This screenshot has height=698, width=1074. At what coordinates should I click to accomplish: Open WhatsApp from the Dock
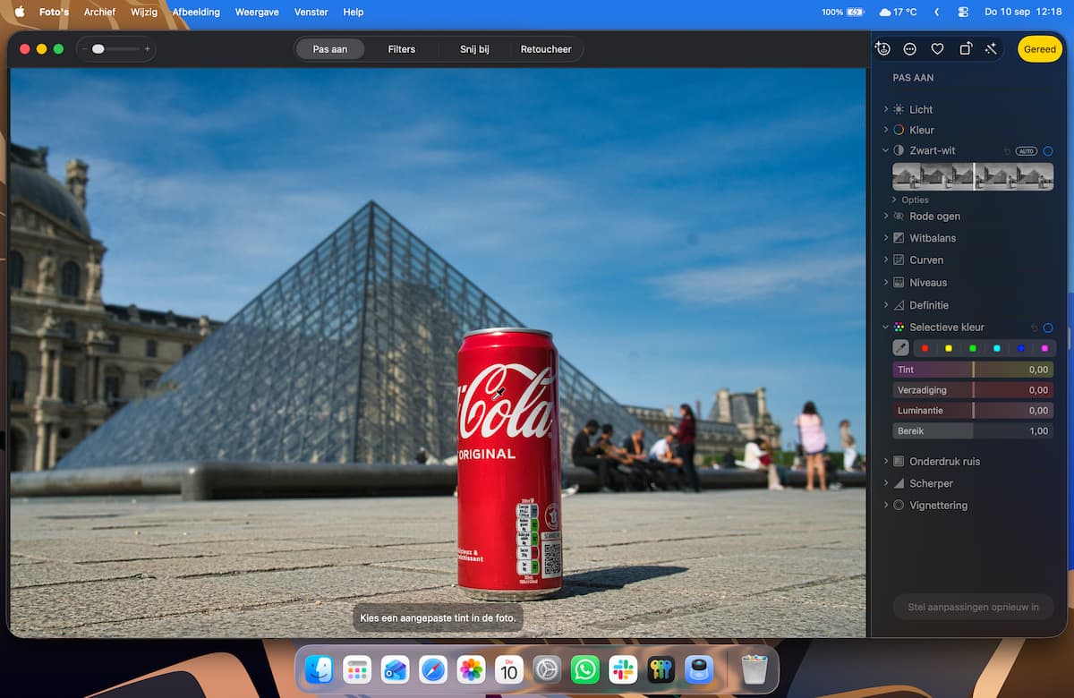(x=585, y=669)
